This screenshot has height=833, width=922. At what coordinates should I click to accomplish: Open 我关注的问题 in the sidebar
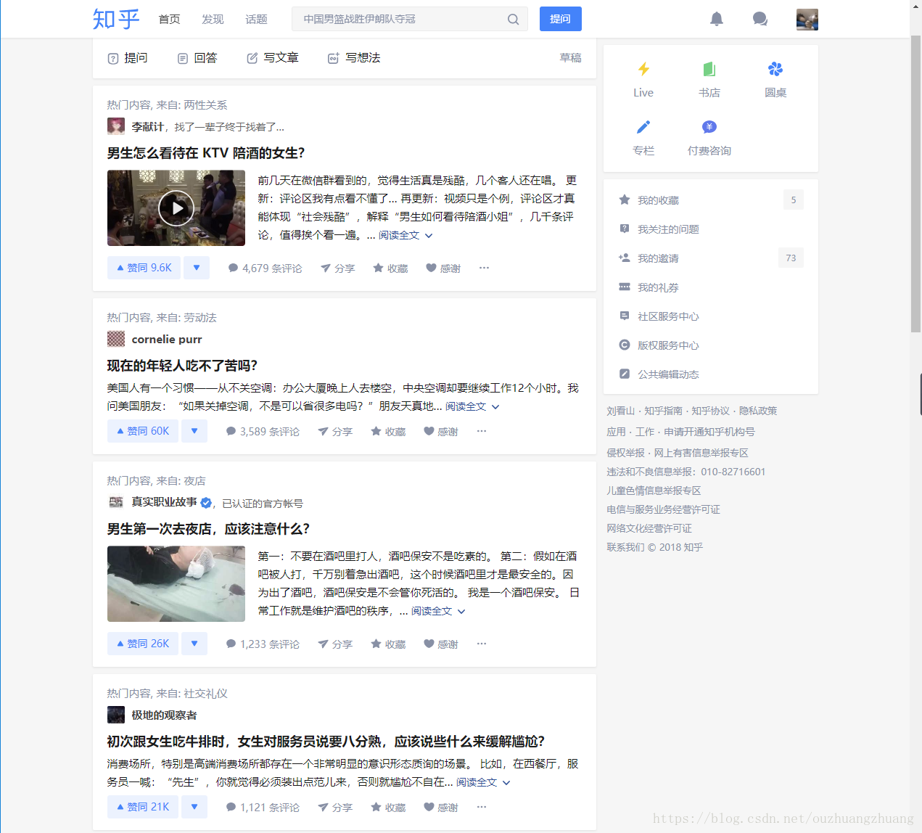(711, 229)
